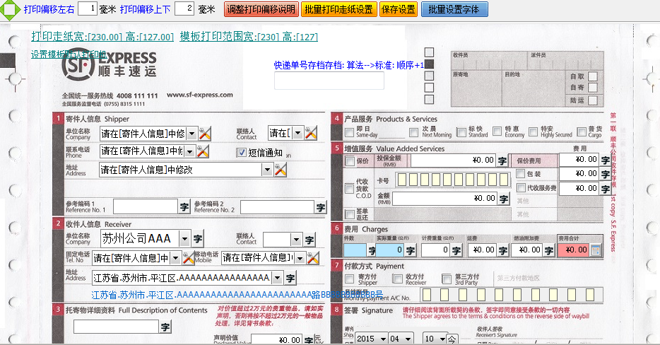660x345 pixels.
Task: Click the pink 费用合计 total field
Action: point(573,250)
